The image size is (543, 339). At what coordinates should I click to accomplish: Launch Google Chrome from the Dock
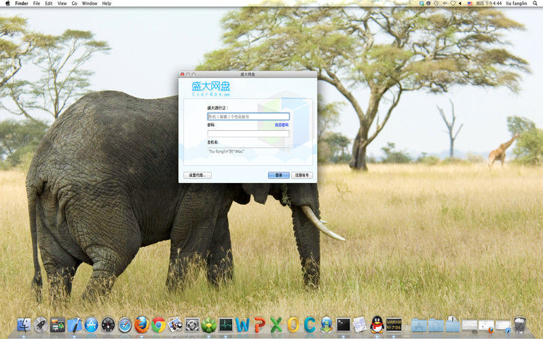pos(158,325)
